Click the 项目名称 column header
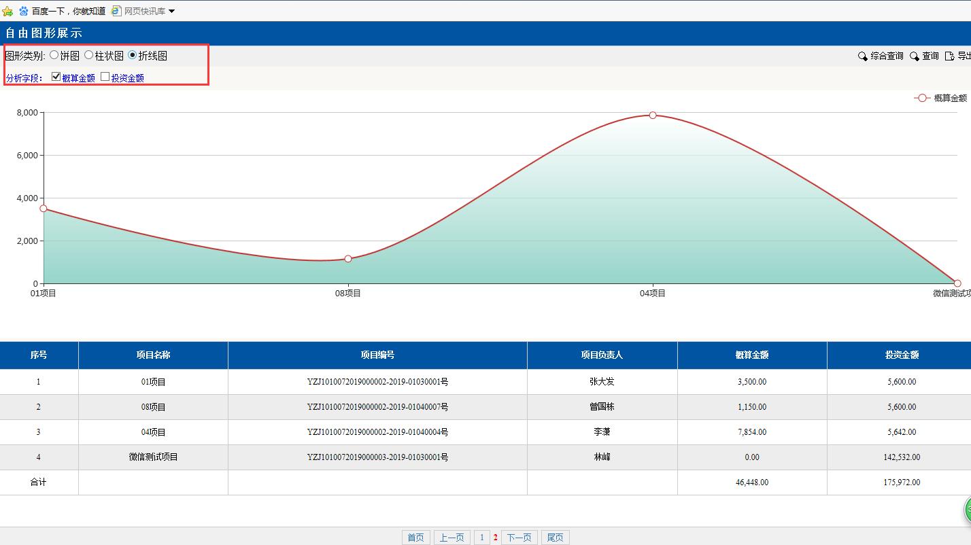Screen dimensions: 971x545 click(153, 355)
